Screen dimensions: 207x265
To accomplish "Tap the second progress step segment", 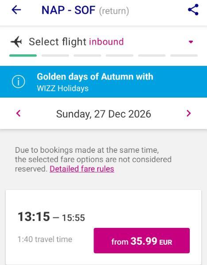I will point(55,56).
